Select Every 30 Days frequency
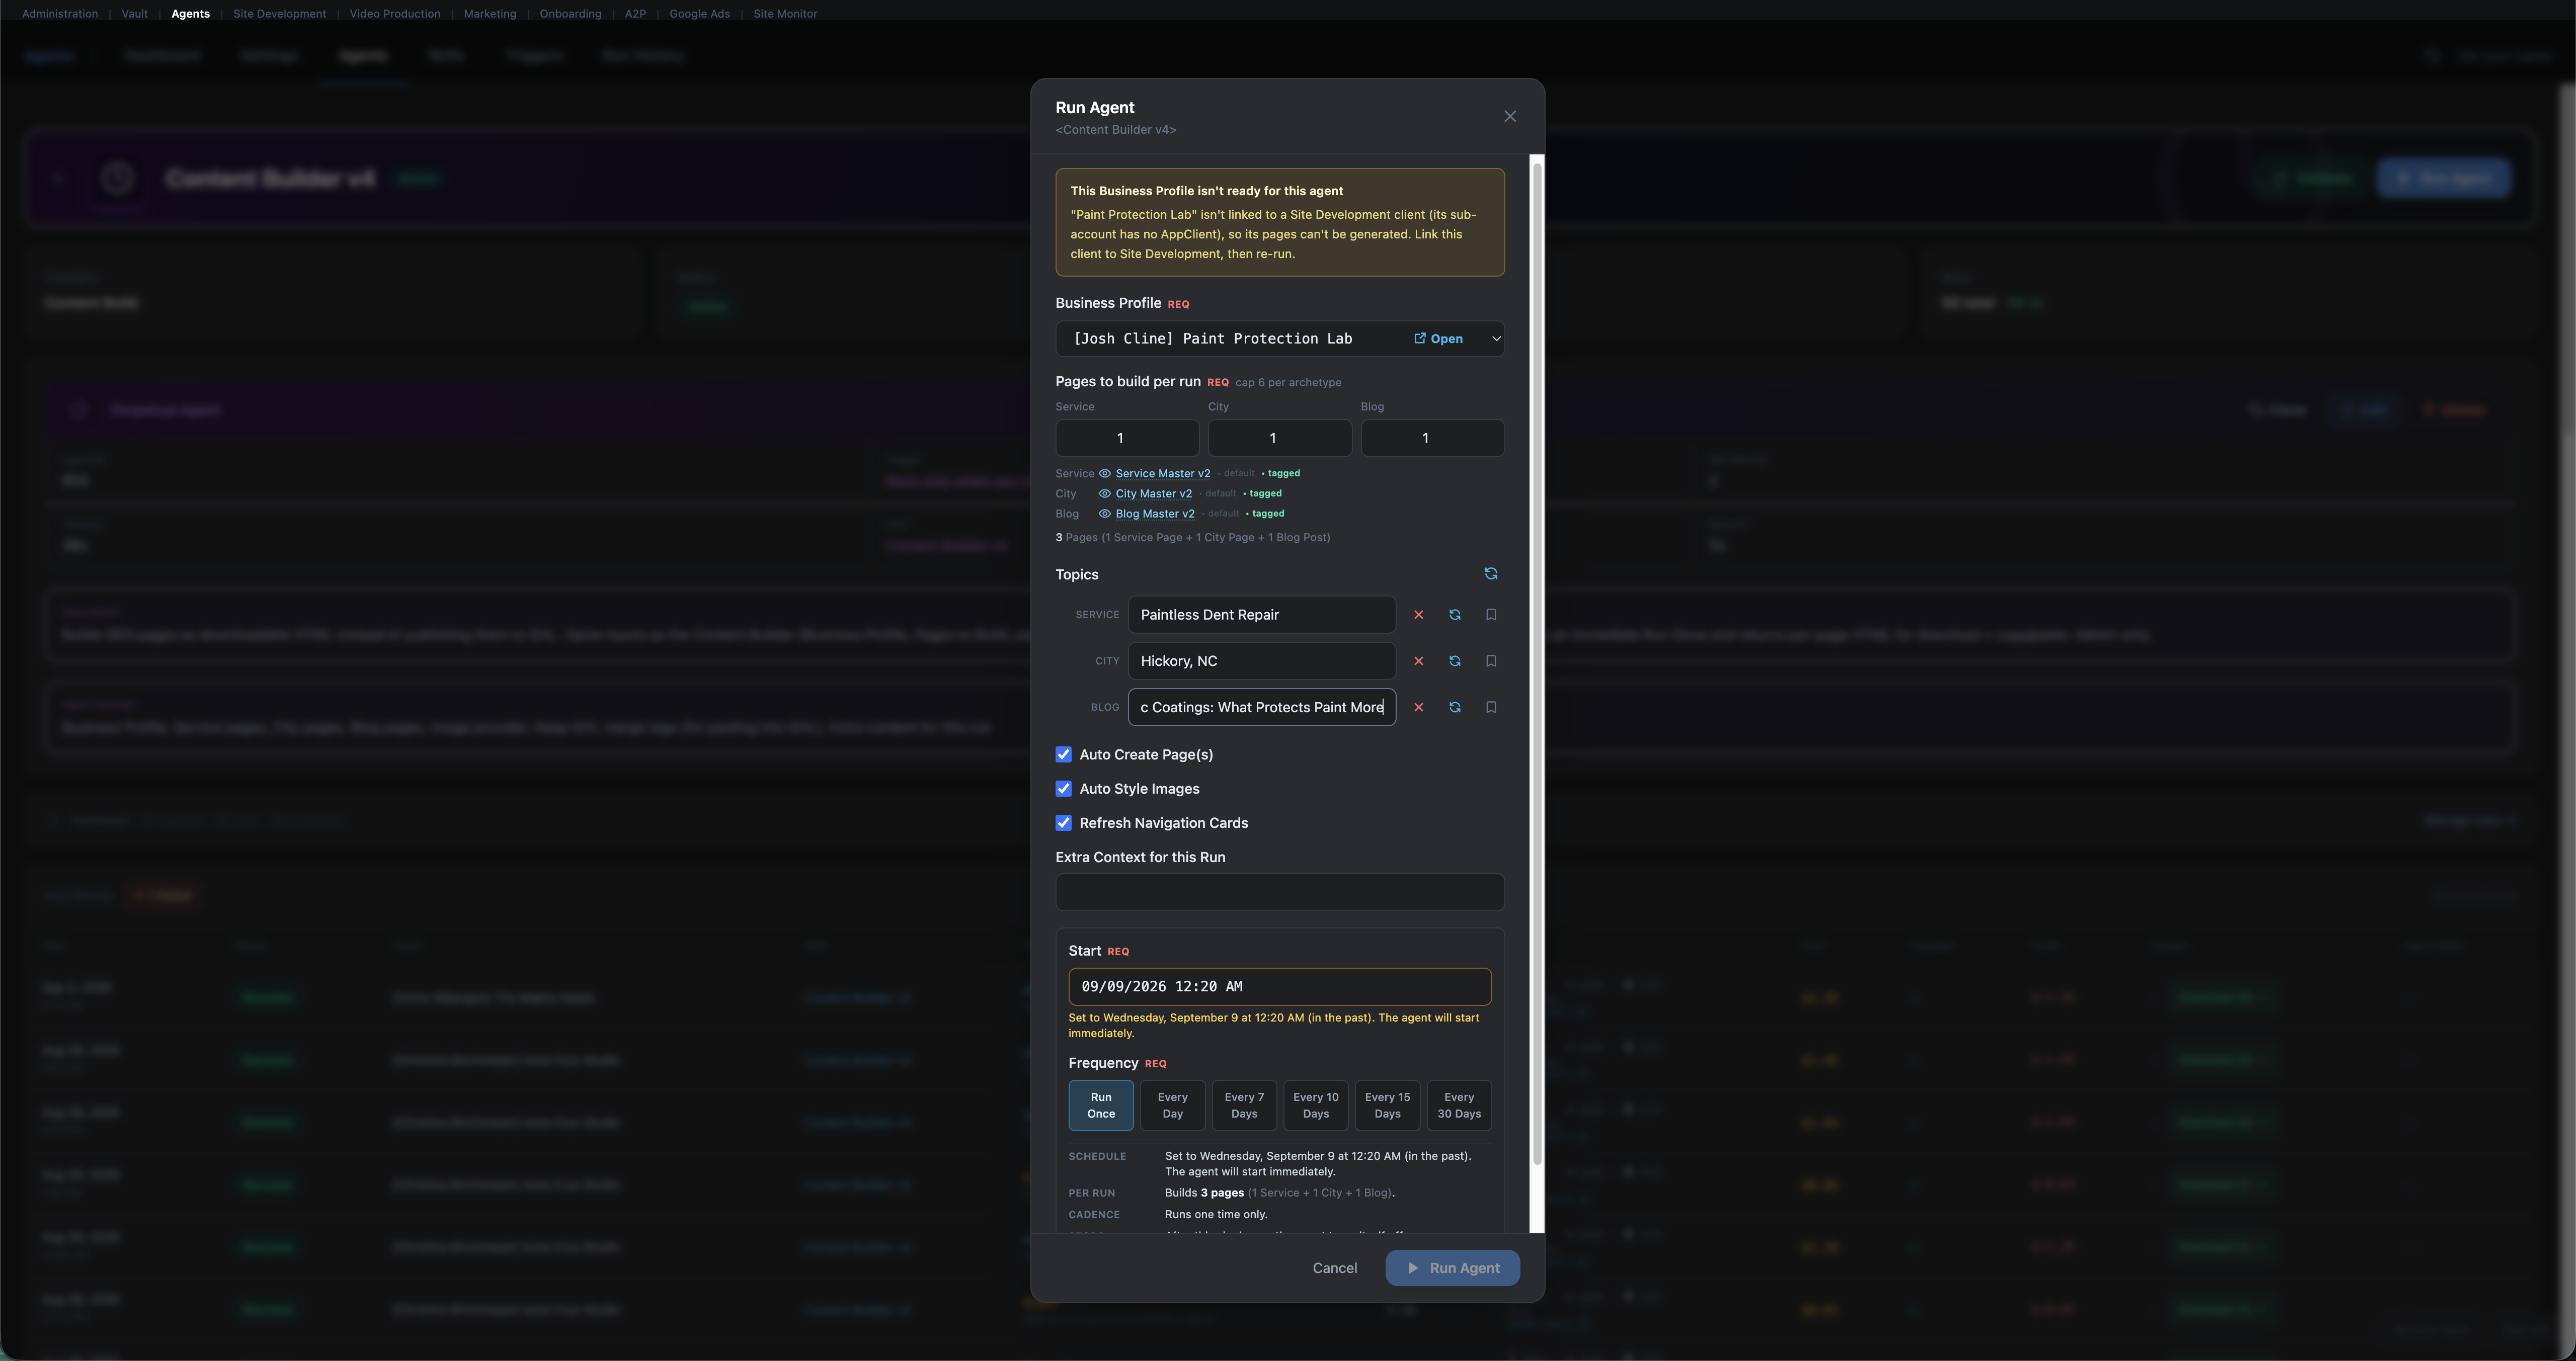The height and width of the screenshot is (1361, 2576). click(1459, 1105)
